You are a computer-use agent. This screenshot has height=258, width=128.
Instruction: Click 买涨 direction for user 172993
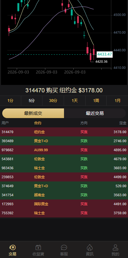(84, 204)
